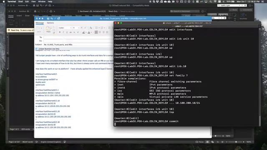Click the Subject field of the email
Image resolution: width=267 pixels, height=150 pixels.
pos(78,45)
